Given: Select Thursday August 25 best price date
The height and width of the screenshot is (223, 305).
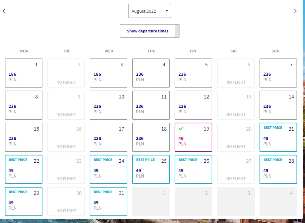Looking at the screenshot, I should (x=151, y=169).
